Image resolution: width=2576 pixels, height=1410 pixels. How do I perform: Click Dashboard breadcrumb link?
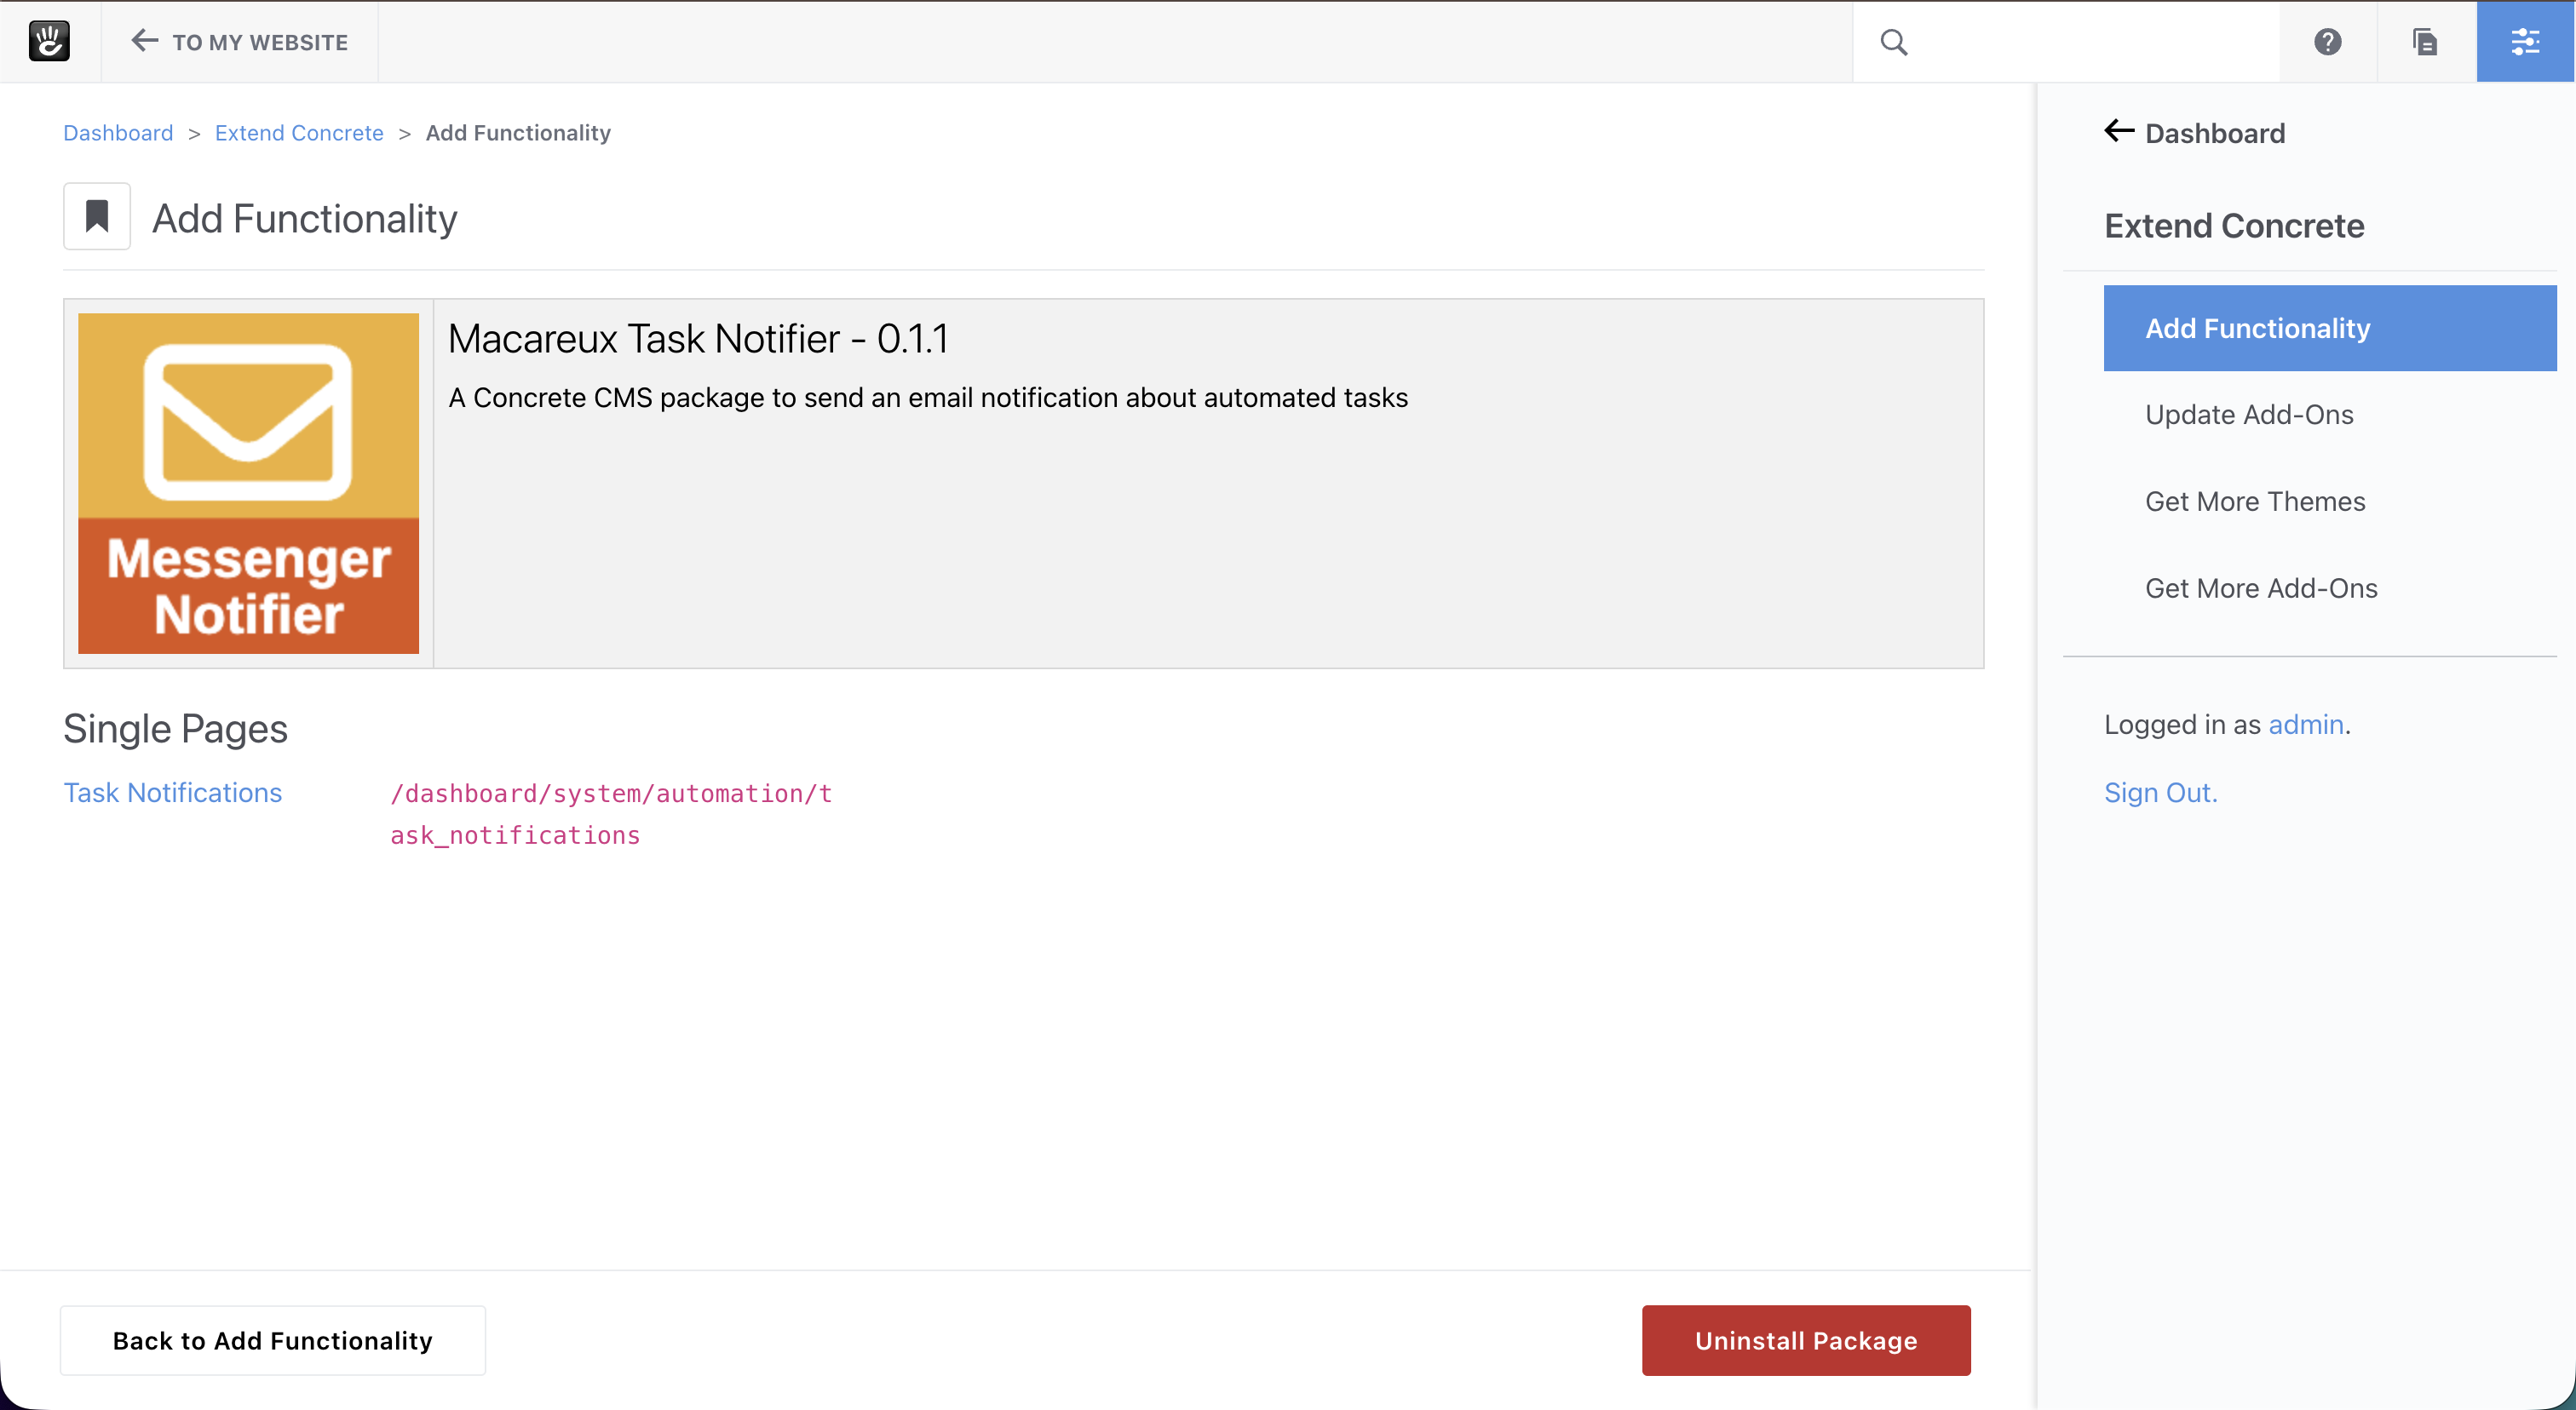pyautogui.click(x=118, y=133)
